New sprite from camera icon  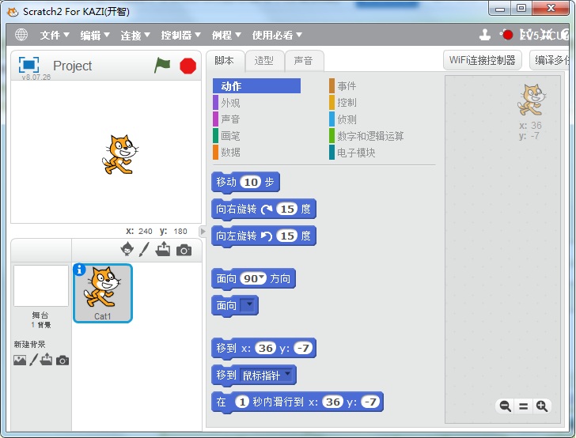coord(184,250)
